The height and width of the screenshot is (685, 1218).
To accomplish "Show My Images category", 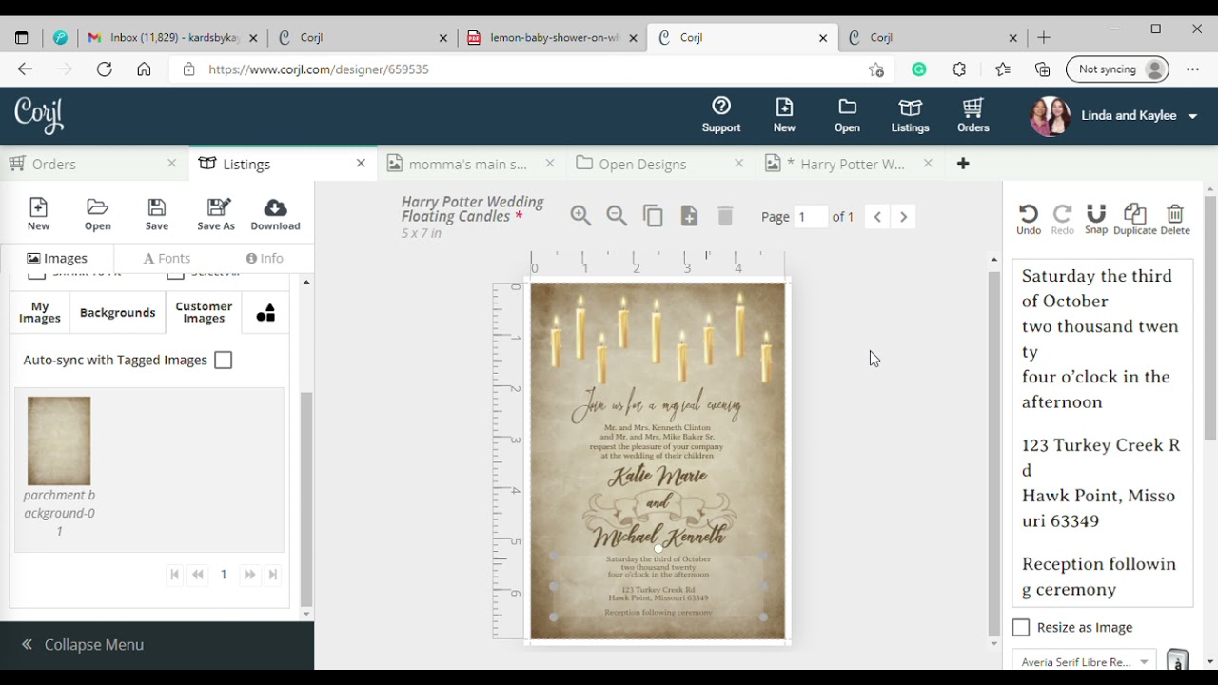I will (40, 312).
